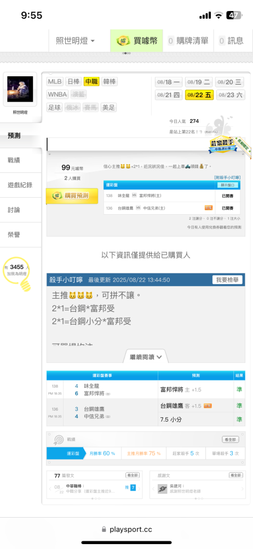Select the MLB league tag
253x549 pixels.
55,82
